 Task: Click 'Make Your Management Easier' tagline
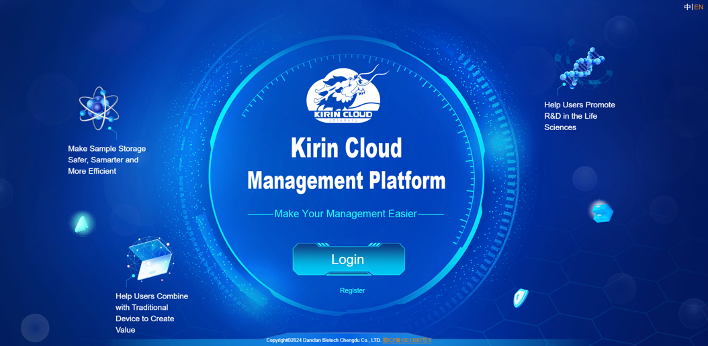coord(346,214)
